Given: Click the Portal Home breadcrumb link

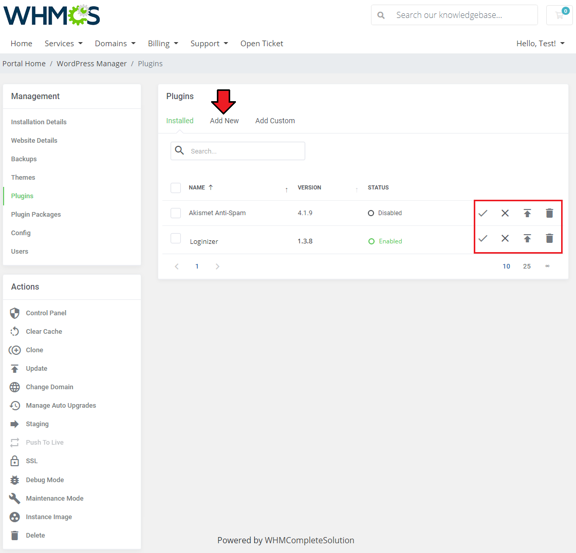Looking at the screenshot, I should (x=24, y=64).
